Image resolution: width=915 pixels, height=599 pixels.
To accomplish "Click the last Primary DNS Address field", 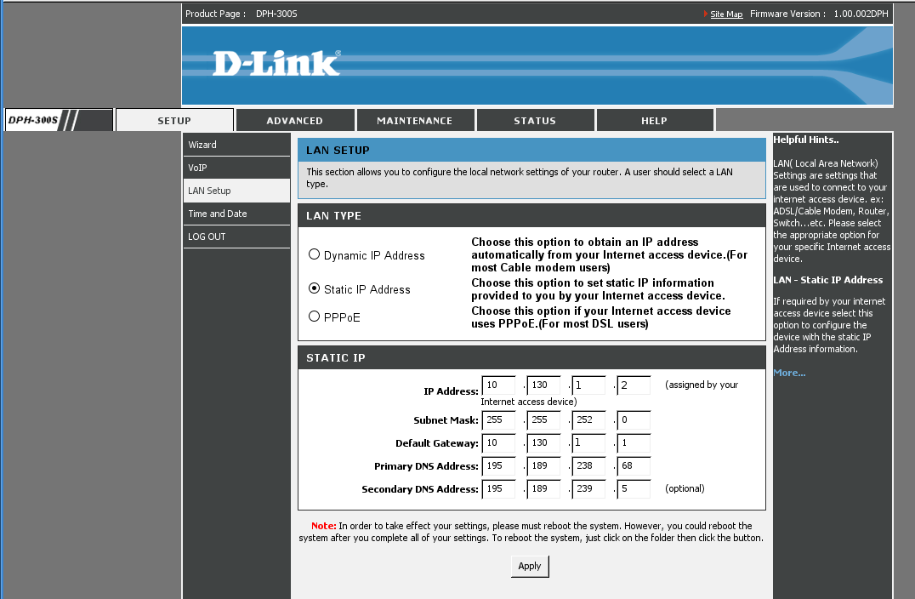I will 634,466.
